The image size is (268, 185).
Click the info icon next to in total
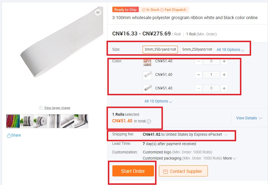pyautogui.click(x=149, y=121)
